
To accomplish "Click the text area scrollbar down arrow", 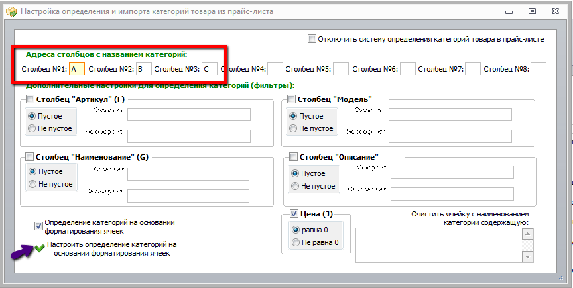I will (x=528, y=257).
